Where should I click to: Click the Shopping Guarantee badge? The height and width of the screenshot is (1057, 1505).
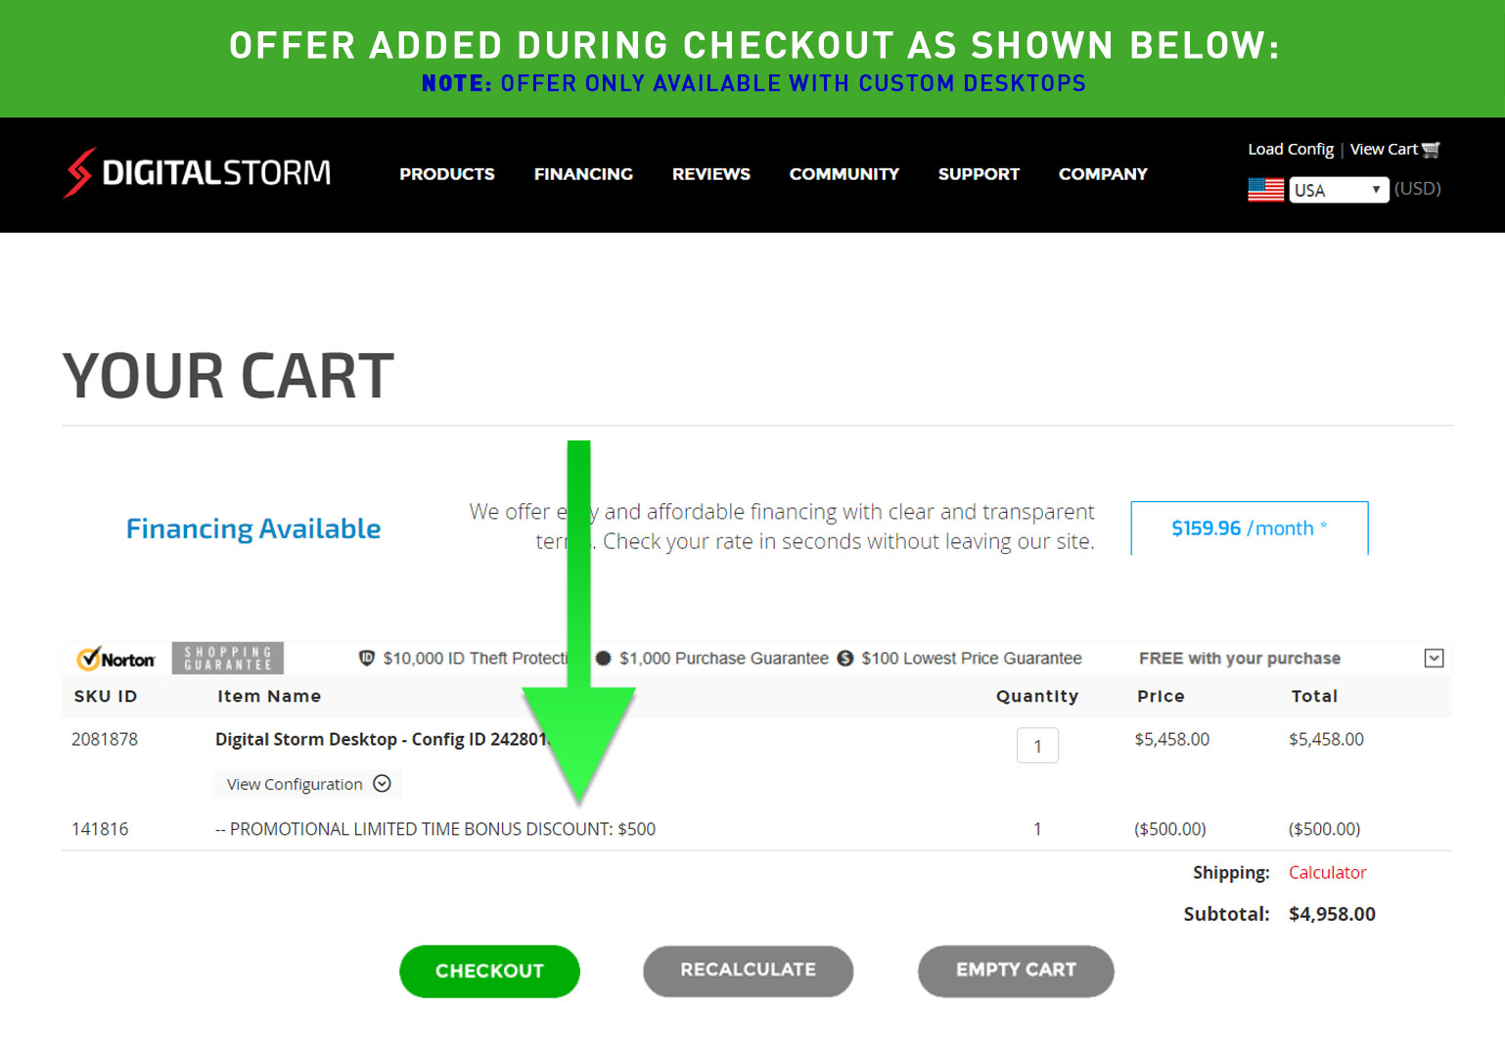pyautogui.click(x=228, y=659)
